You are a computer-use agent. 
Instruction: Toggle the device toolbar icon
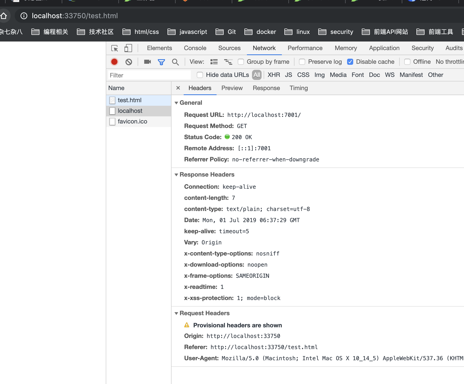pos(128,48)
